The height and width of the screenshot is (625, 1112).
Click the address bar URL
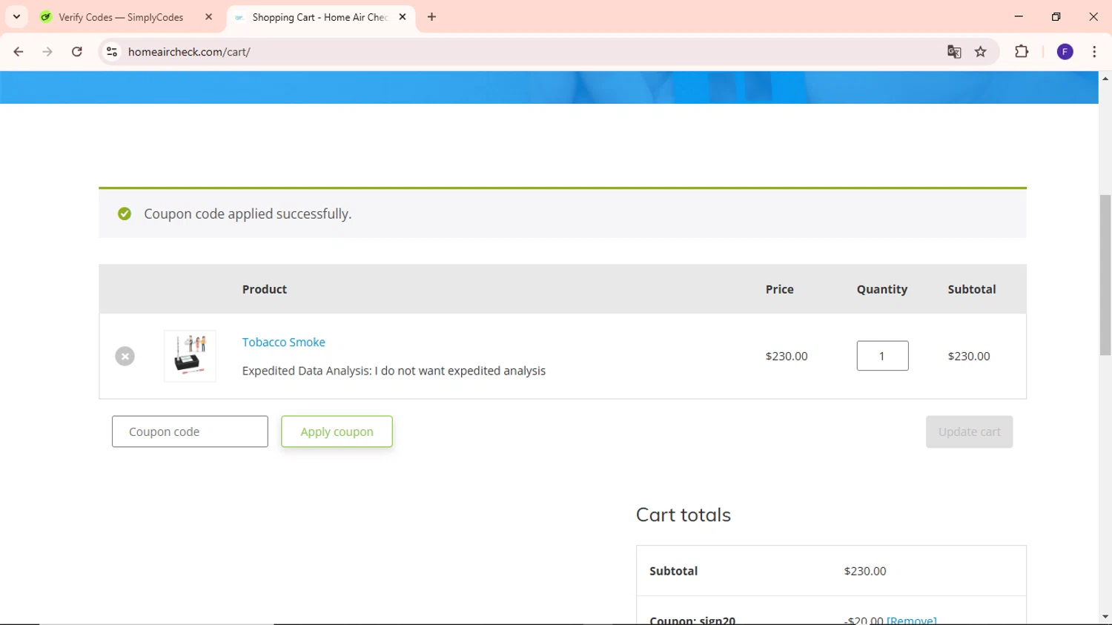click(x=189, y=52)
